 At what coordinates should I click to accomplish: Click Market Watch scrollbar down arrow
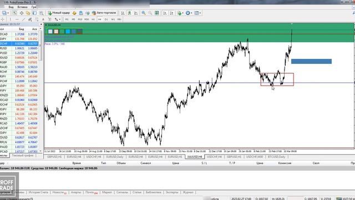pyautogui.click(x=40, y=151)
